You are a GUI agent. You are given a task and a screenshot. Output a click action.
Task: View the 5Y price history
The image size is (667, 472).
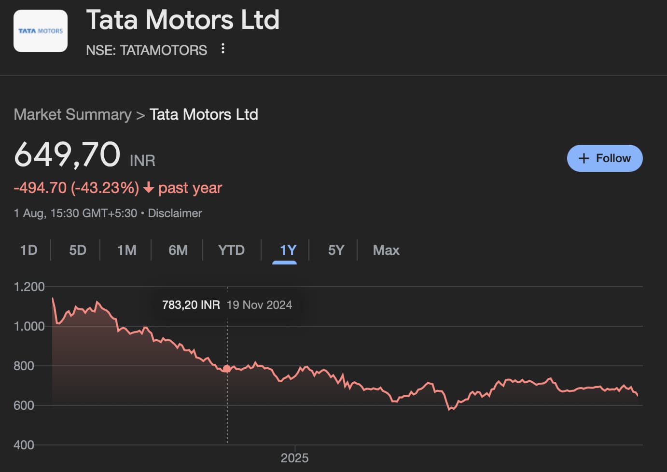(x=336, y=250)
